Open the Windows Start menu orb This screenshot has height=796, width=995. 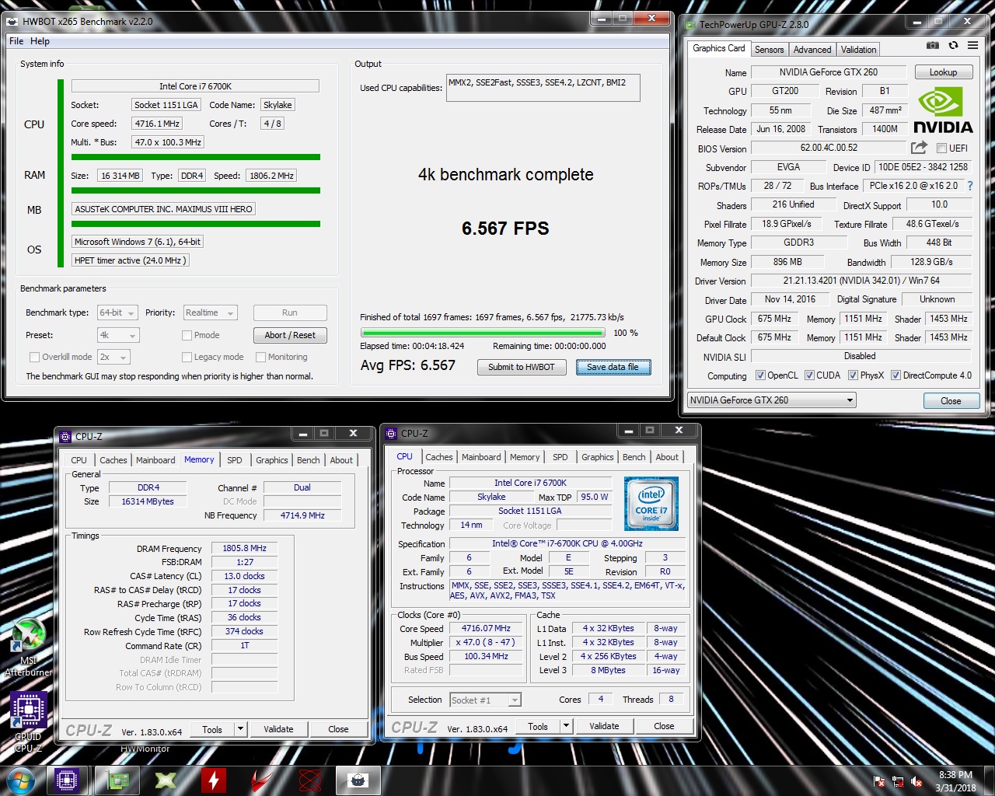pos(20,780)
